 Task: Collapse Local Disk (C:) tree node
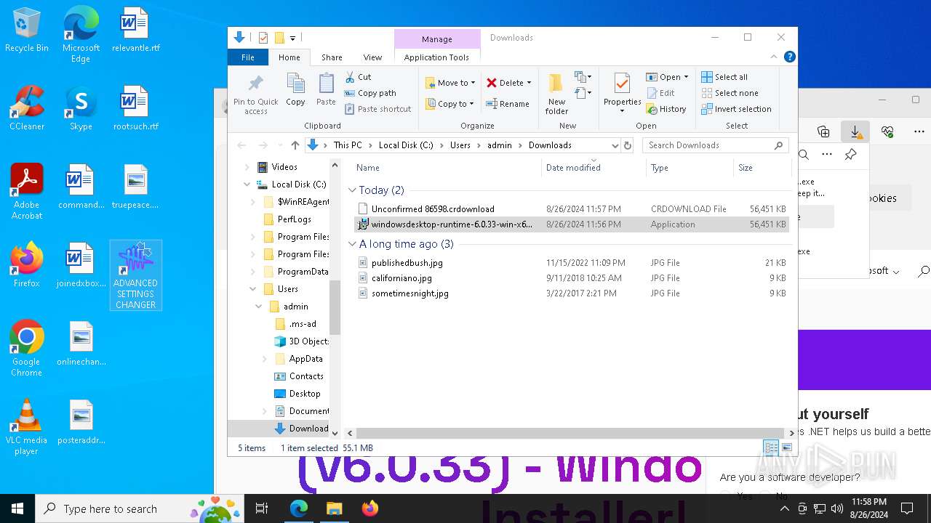point(247,185)
